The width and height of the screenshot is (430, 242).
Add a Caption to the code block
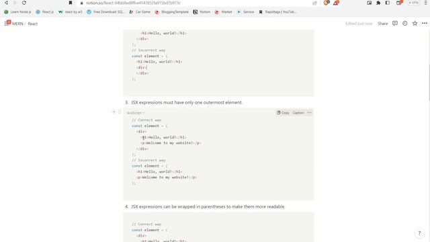[x=298, y=113]
